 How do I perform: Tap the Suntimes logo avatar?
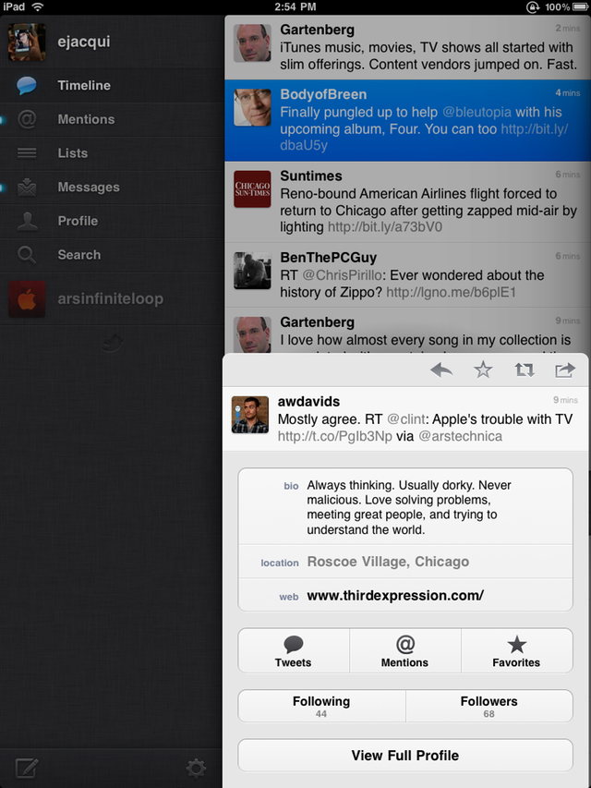pos(252,189)
